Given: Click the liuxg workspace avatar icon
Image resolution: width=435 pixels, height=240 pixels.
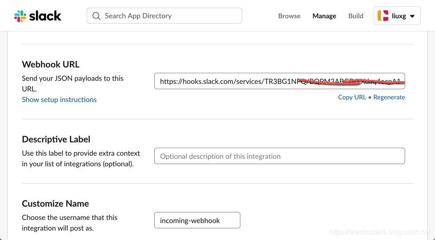Looking at the screenshot, I should (x=383, y=16).
